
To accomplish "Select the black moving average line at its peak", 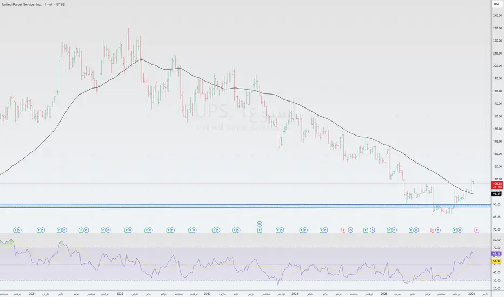I will pos(141,59).
